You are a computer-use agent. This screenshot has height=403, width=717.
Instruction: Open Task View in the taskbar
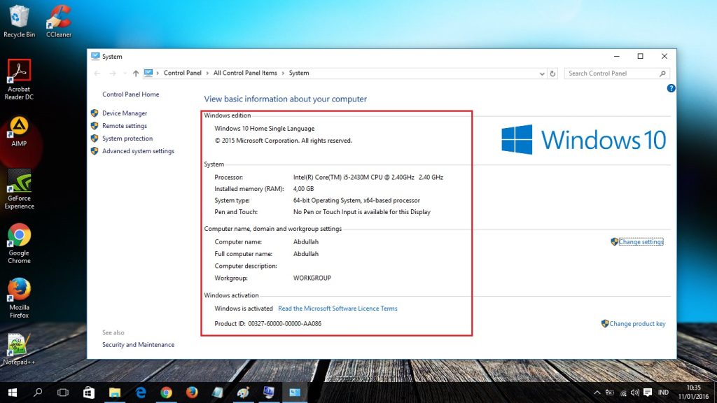click(x=63, y=393)
